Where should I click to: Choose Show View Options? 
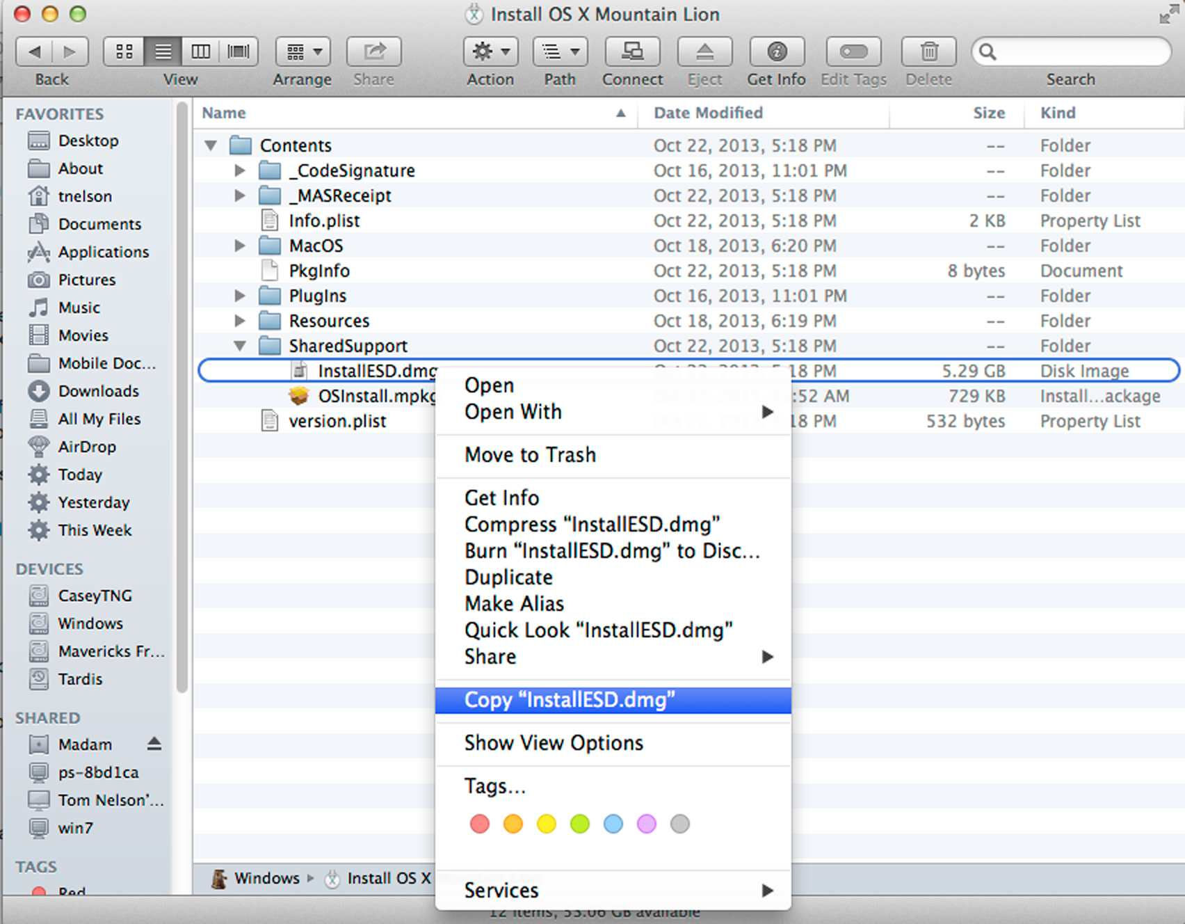coord(613,743)
